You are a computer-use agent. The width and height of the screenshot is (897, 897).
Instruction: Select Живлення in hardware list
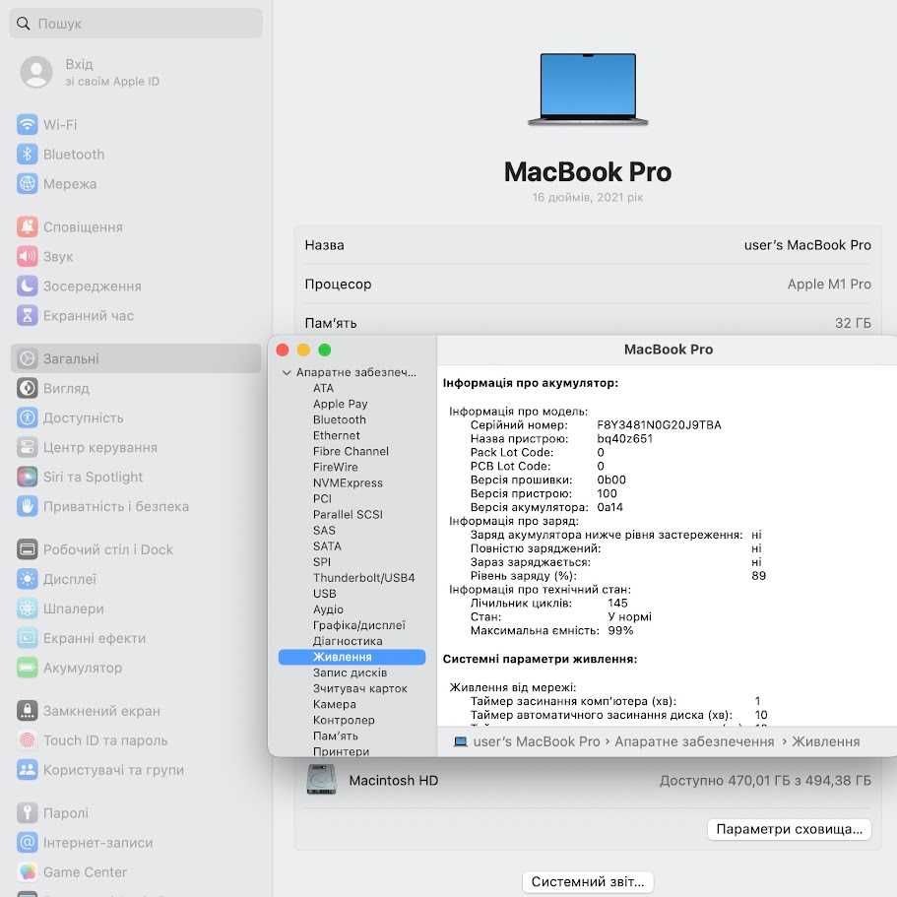(352, 657)
